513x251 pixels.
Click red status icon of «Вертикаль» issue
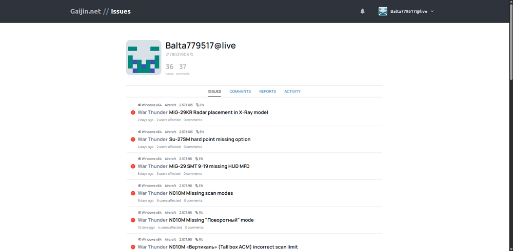click(133, 247)
